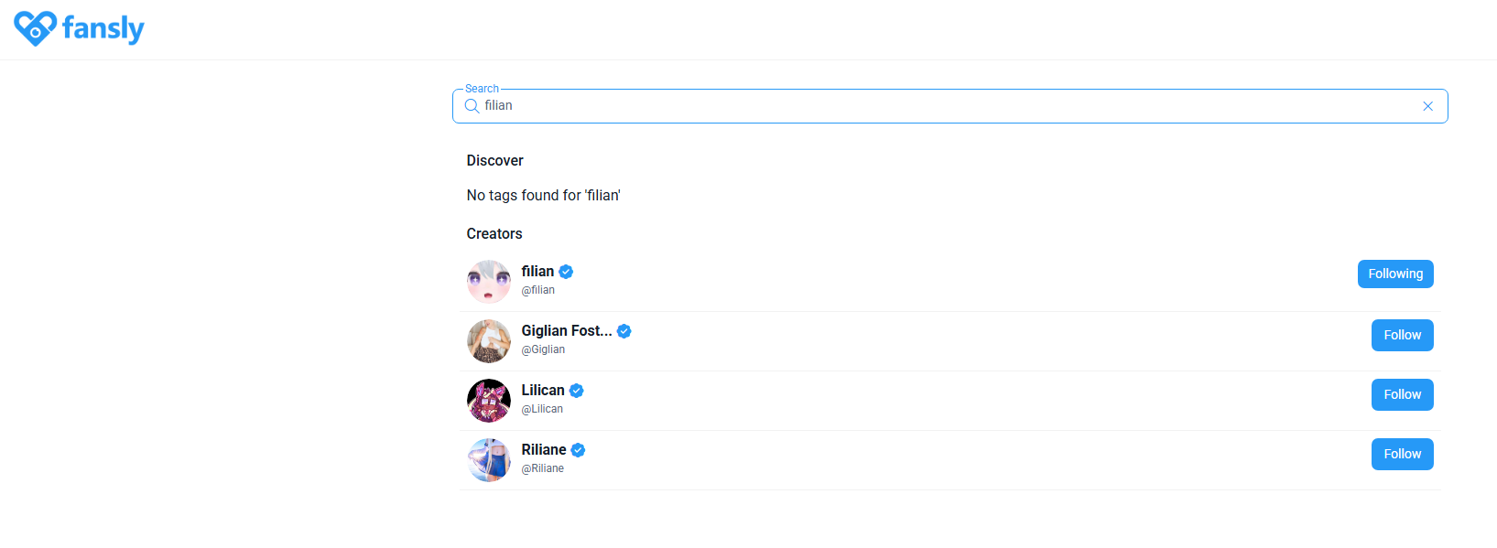Clear the search field with X
The image size is (1497, 548).
pyautogui.click(x=1427, y=106)
